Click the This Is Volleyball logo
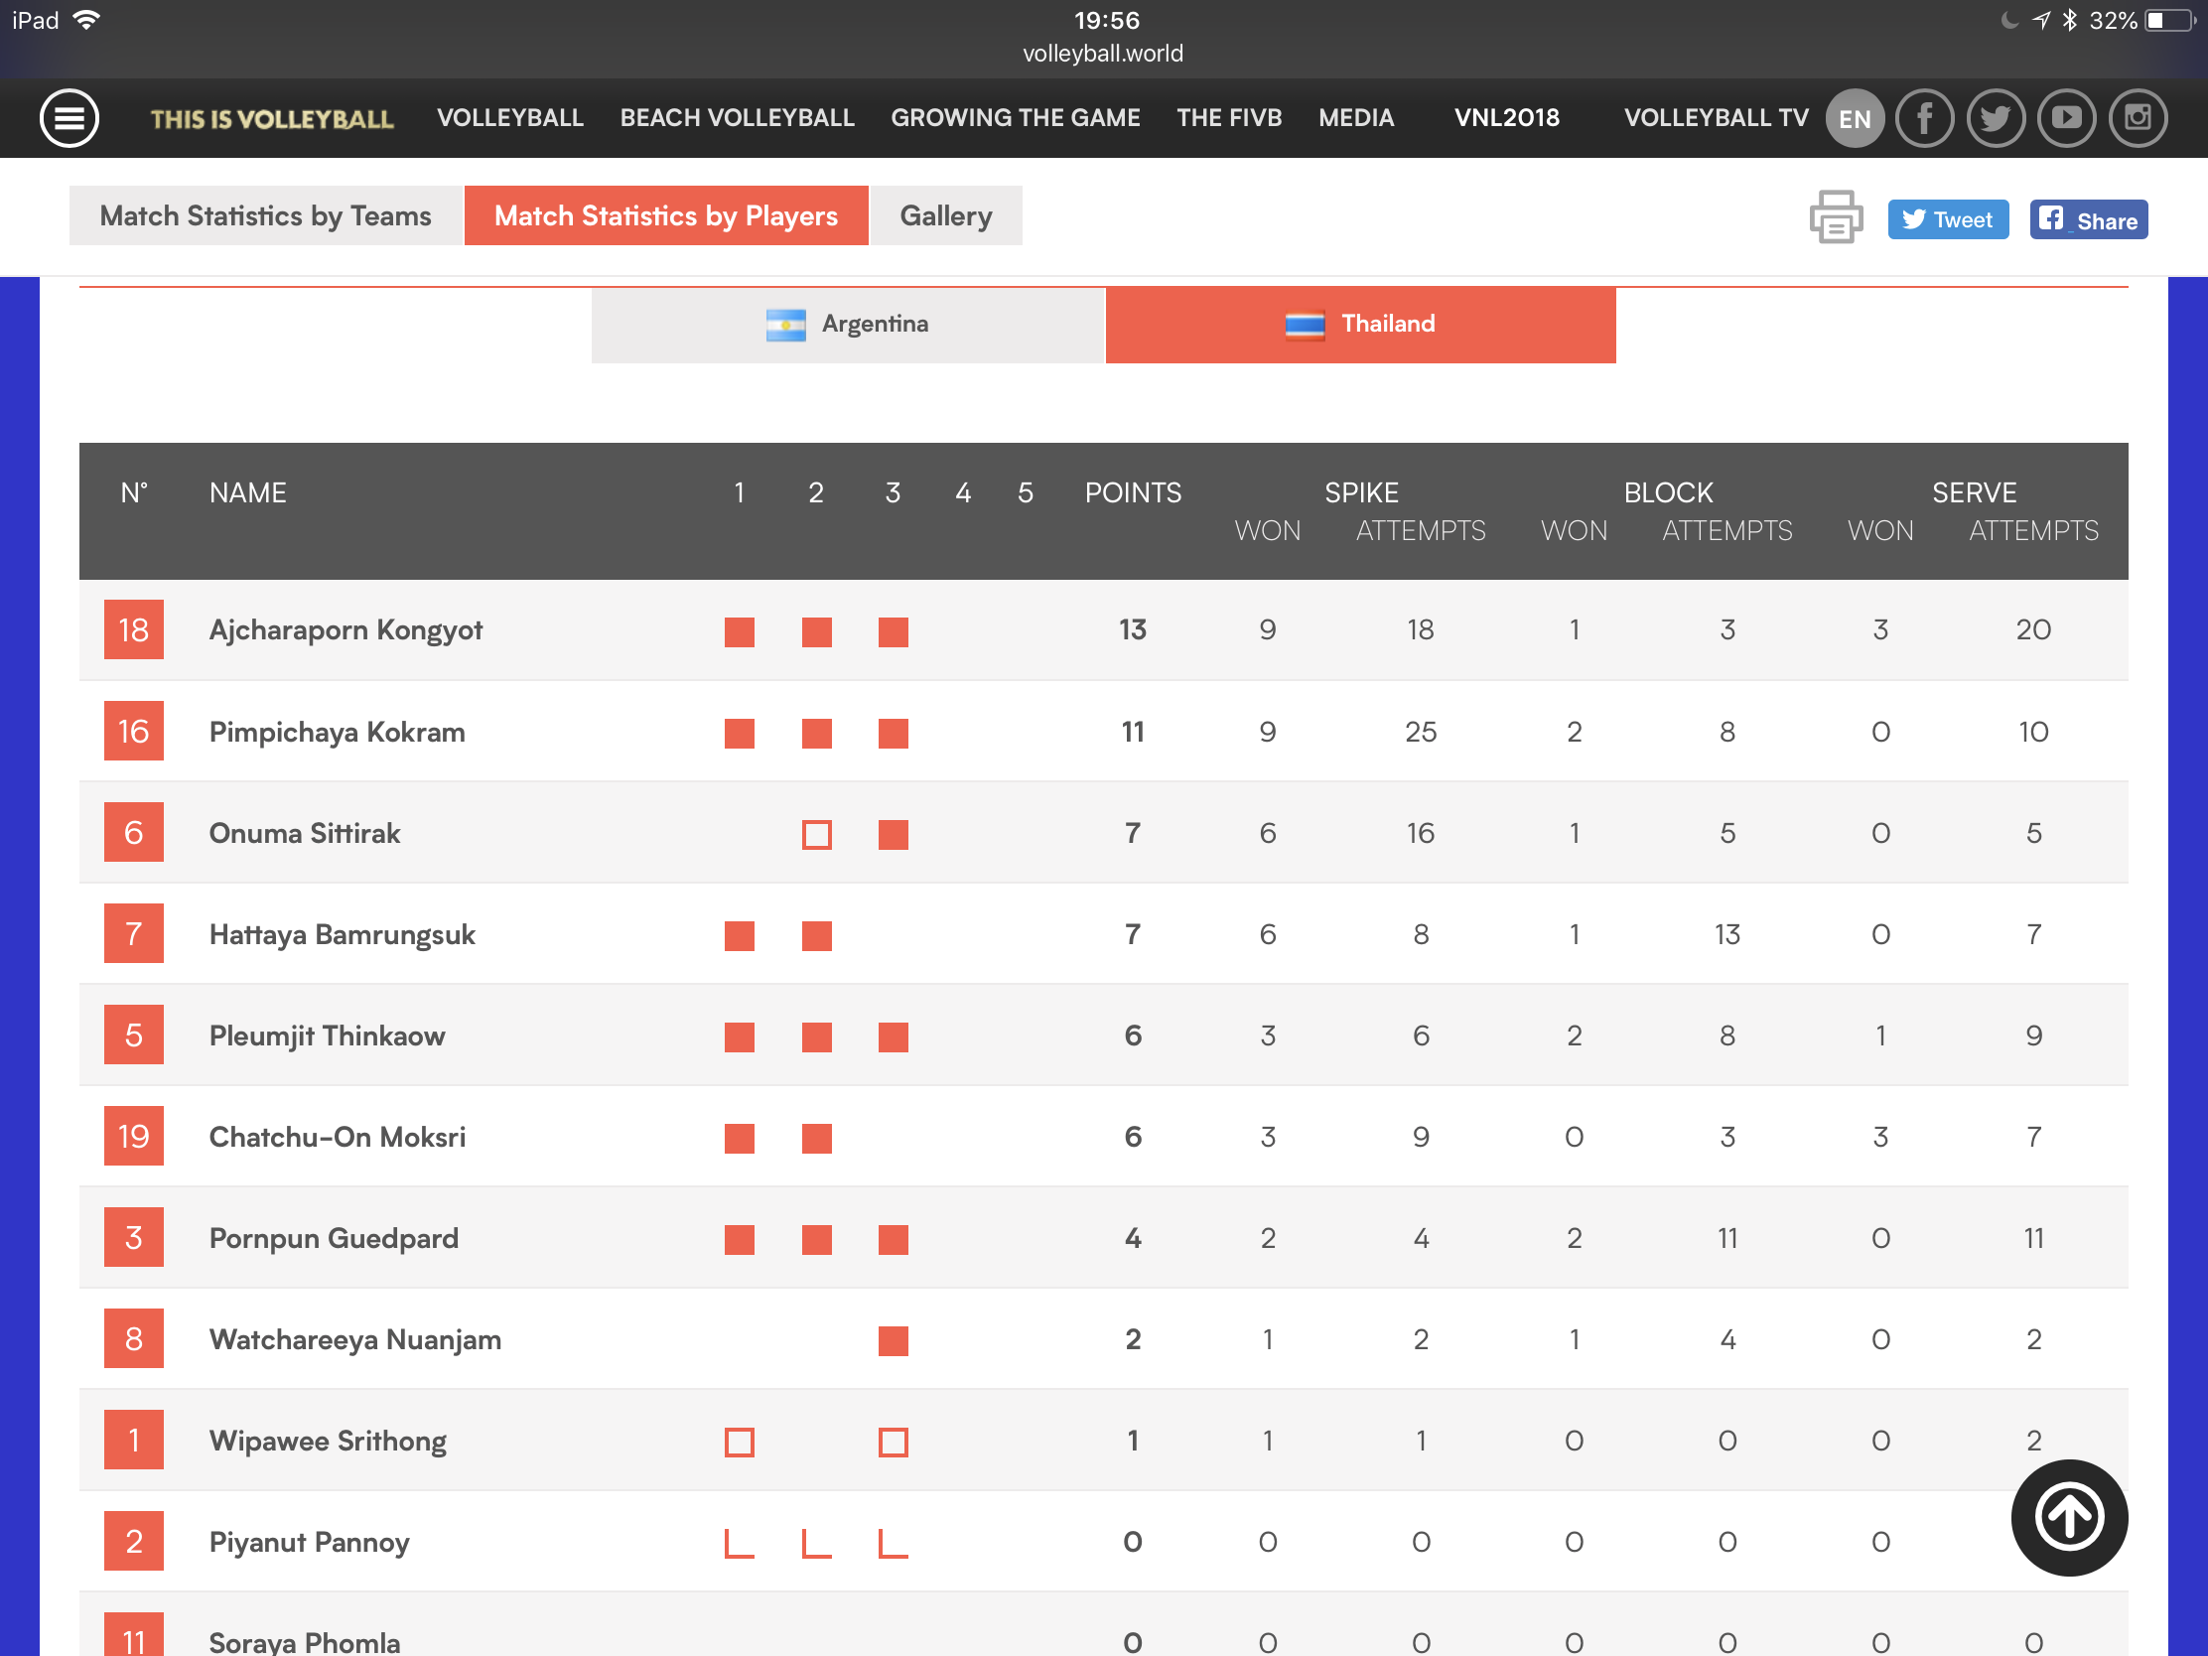Screen dimensions: 2208x1656 [x=271, y=119]
